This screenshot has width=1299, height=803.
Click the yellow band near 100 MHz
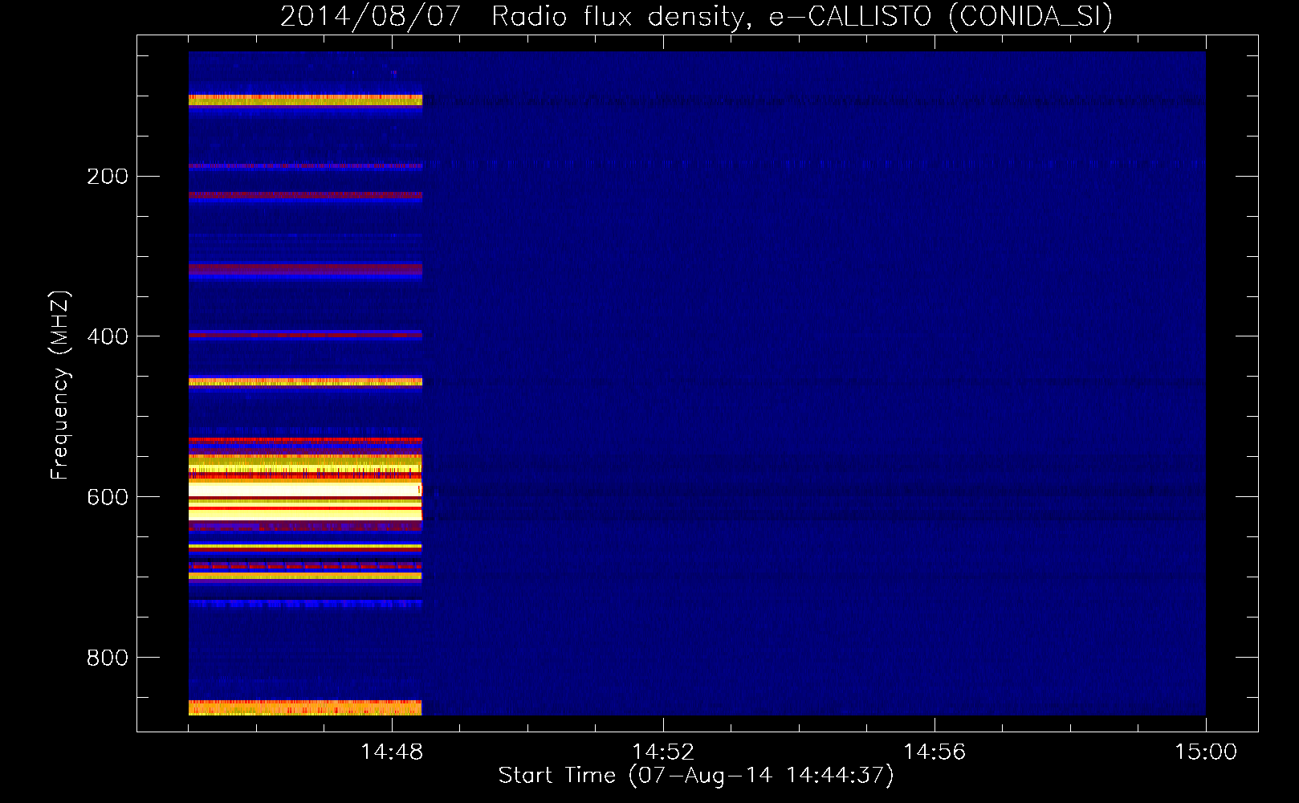point(305,100)
